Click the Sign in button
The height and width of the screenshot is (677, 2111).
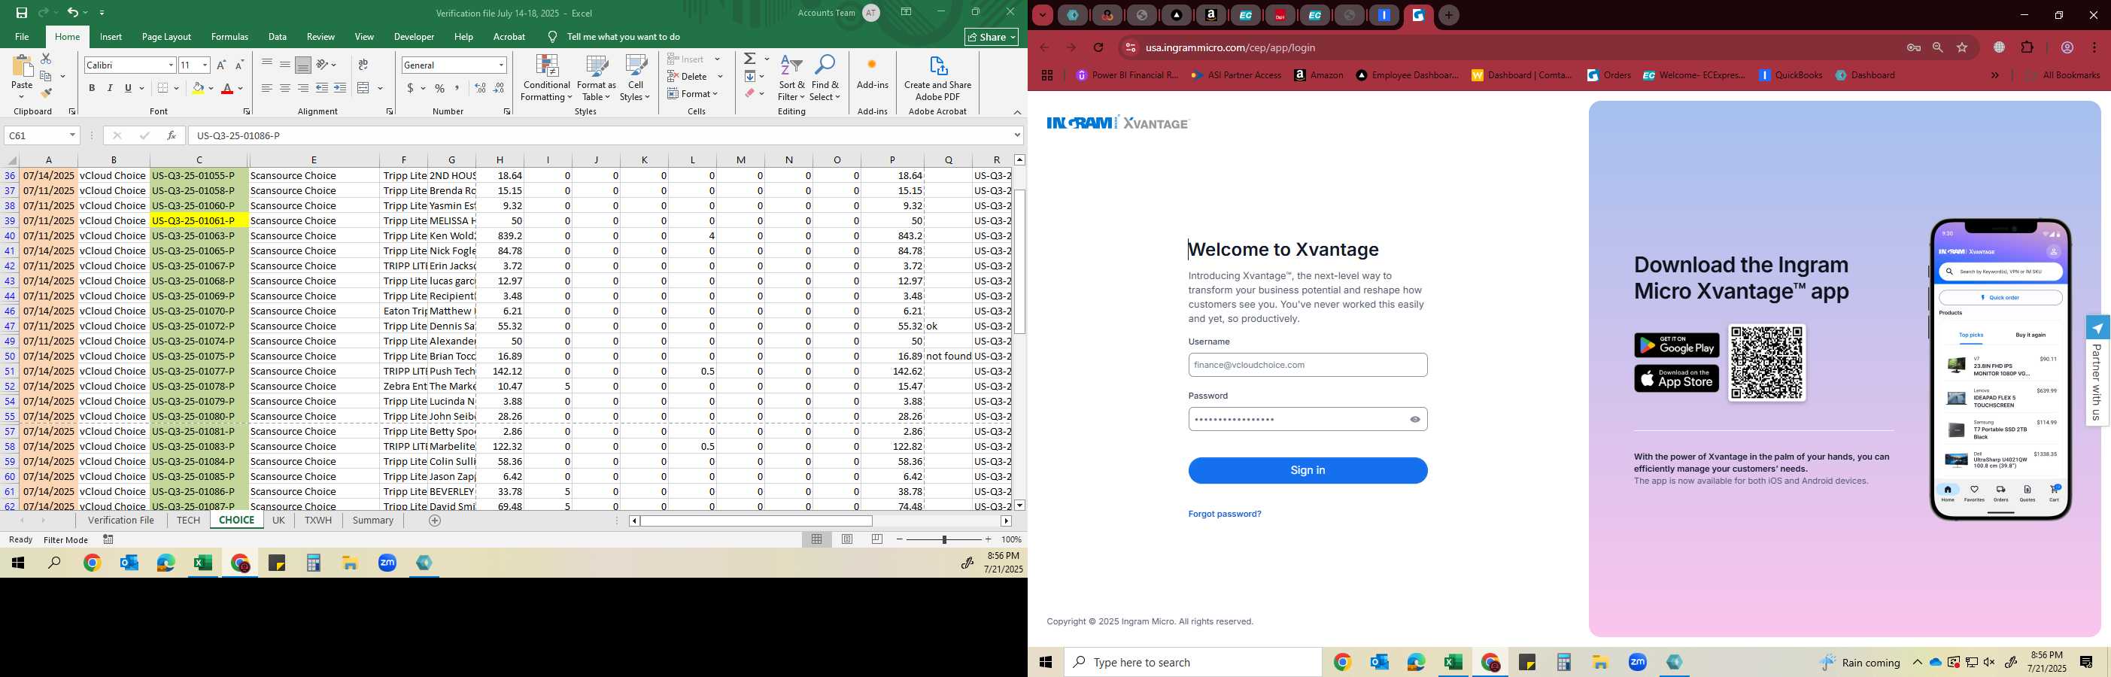click(x=1307, y=470)
